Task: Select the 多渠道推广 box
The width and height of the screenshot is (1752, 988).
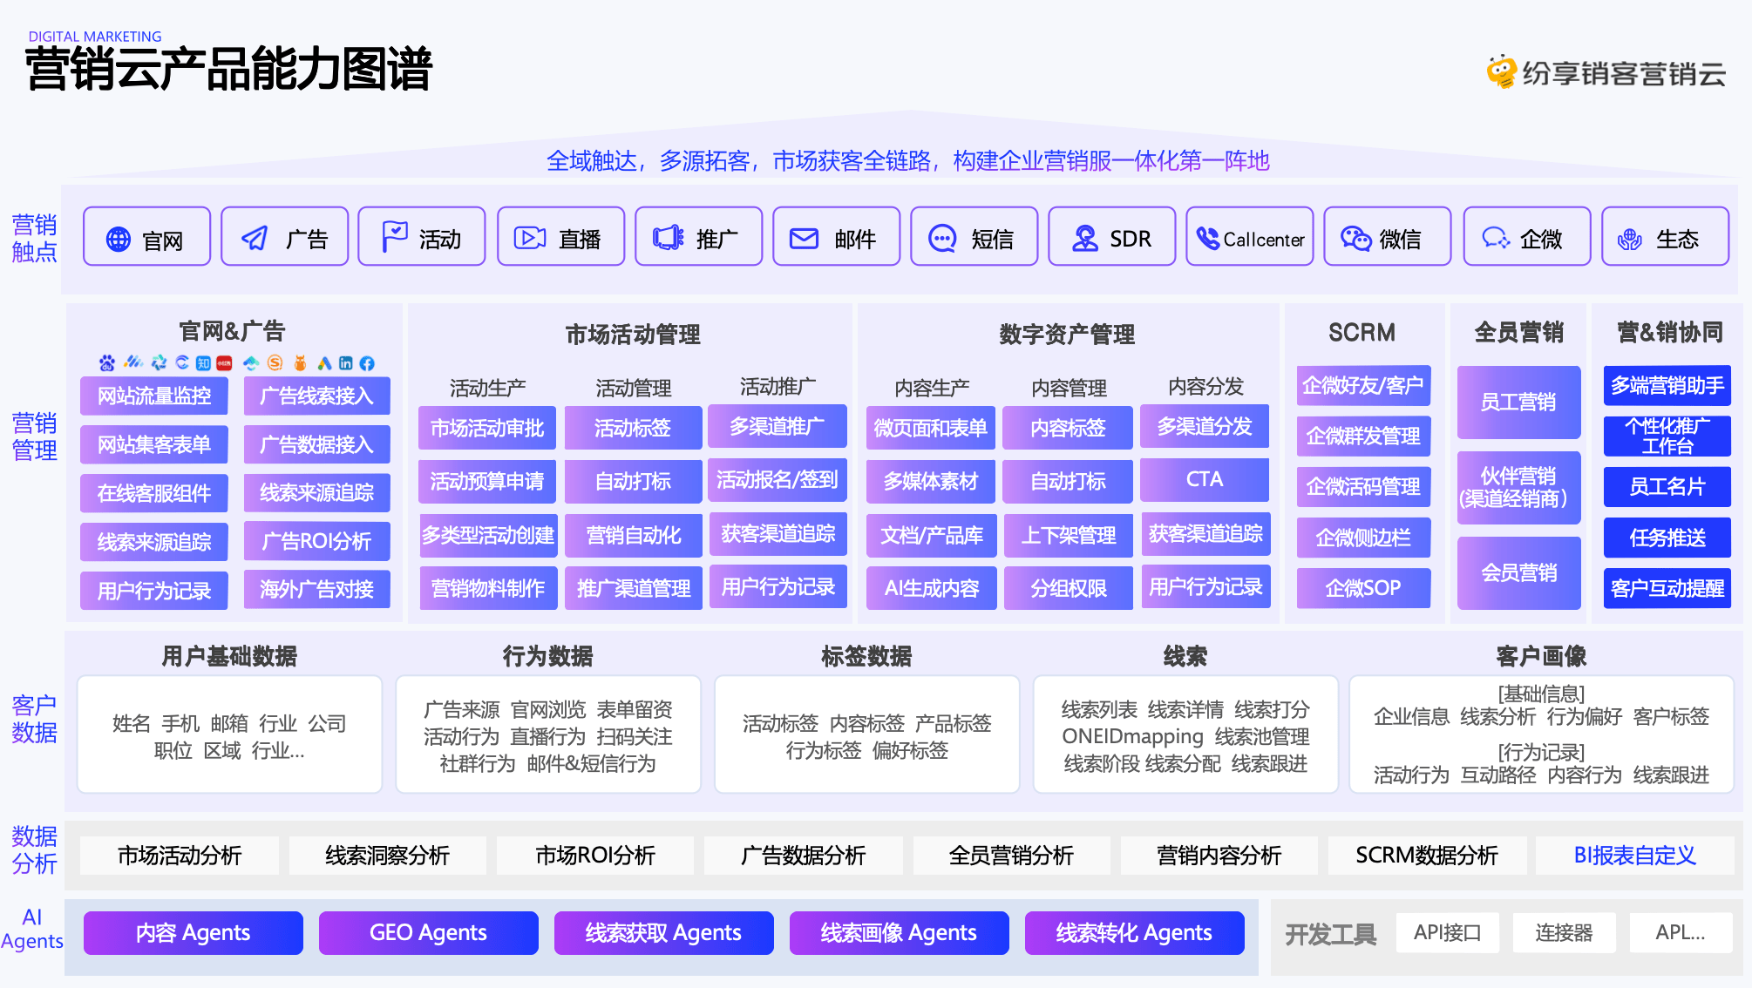Action: (x=777, y=426)
